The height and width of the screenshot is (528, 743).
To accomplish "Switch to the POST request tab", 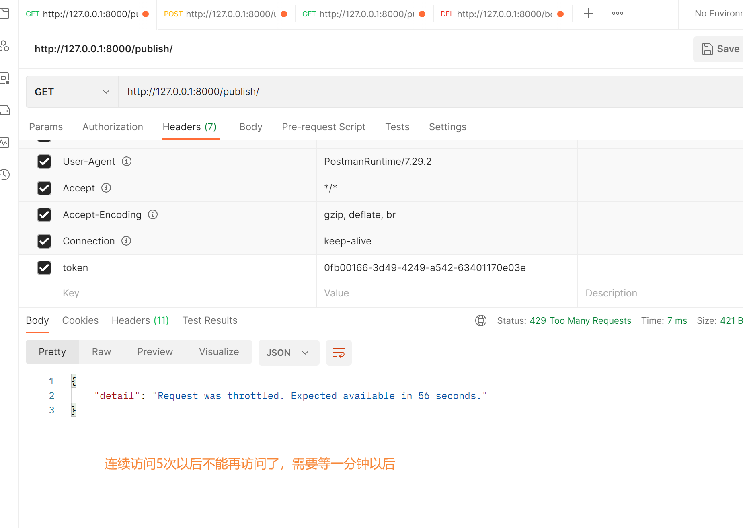I will point(226,14).
